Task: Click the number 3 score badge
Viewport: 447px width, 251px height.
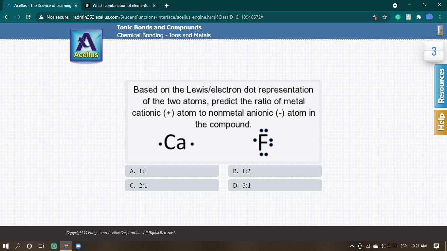Action: [x=434, y=51]
